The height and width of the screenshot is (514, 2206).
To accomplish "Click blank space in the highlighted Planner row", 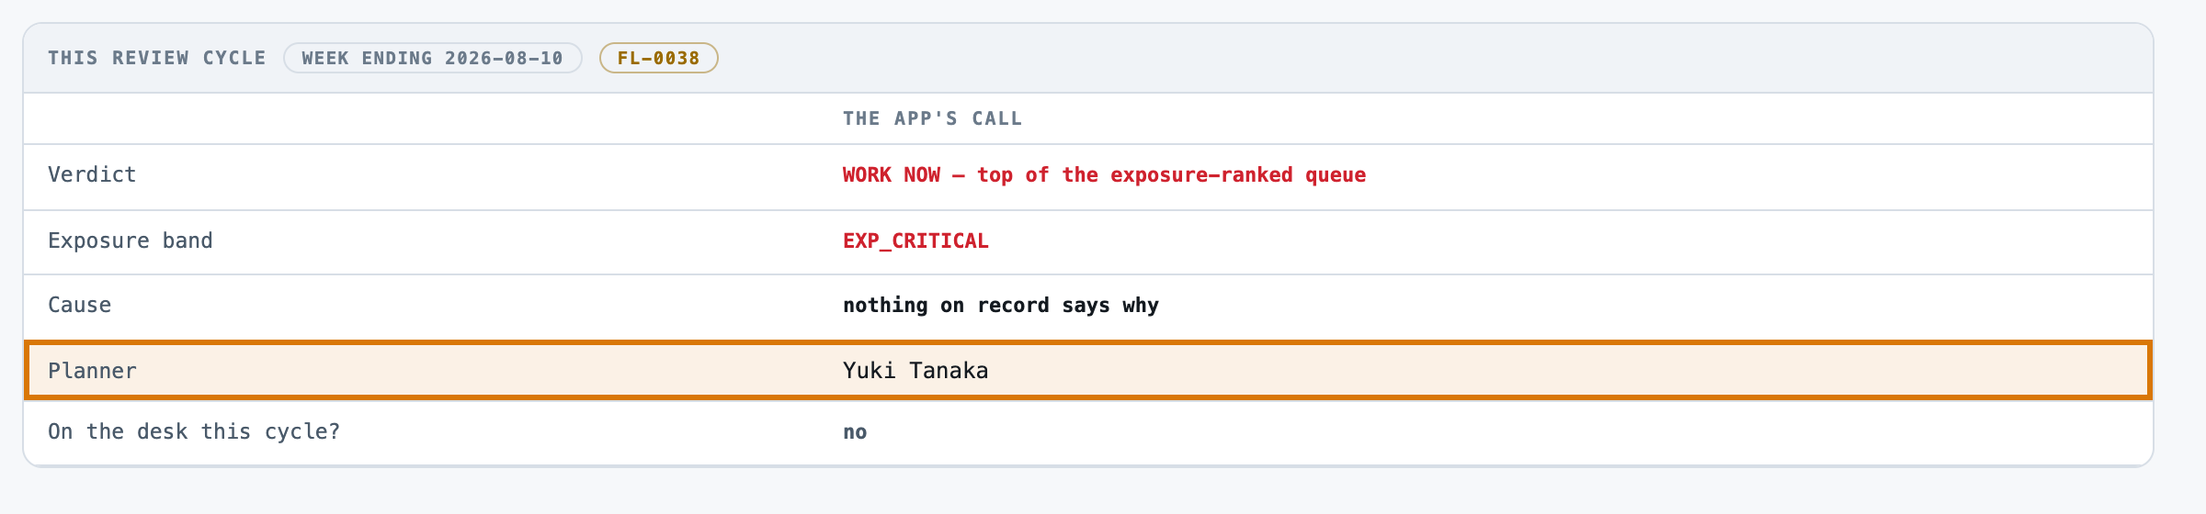I will coord(1563,371).
